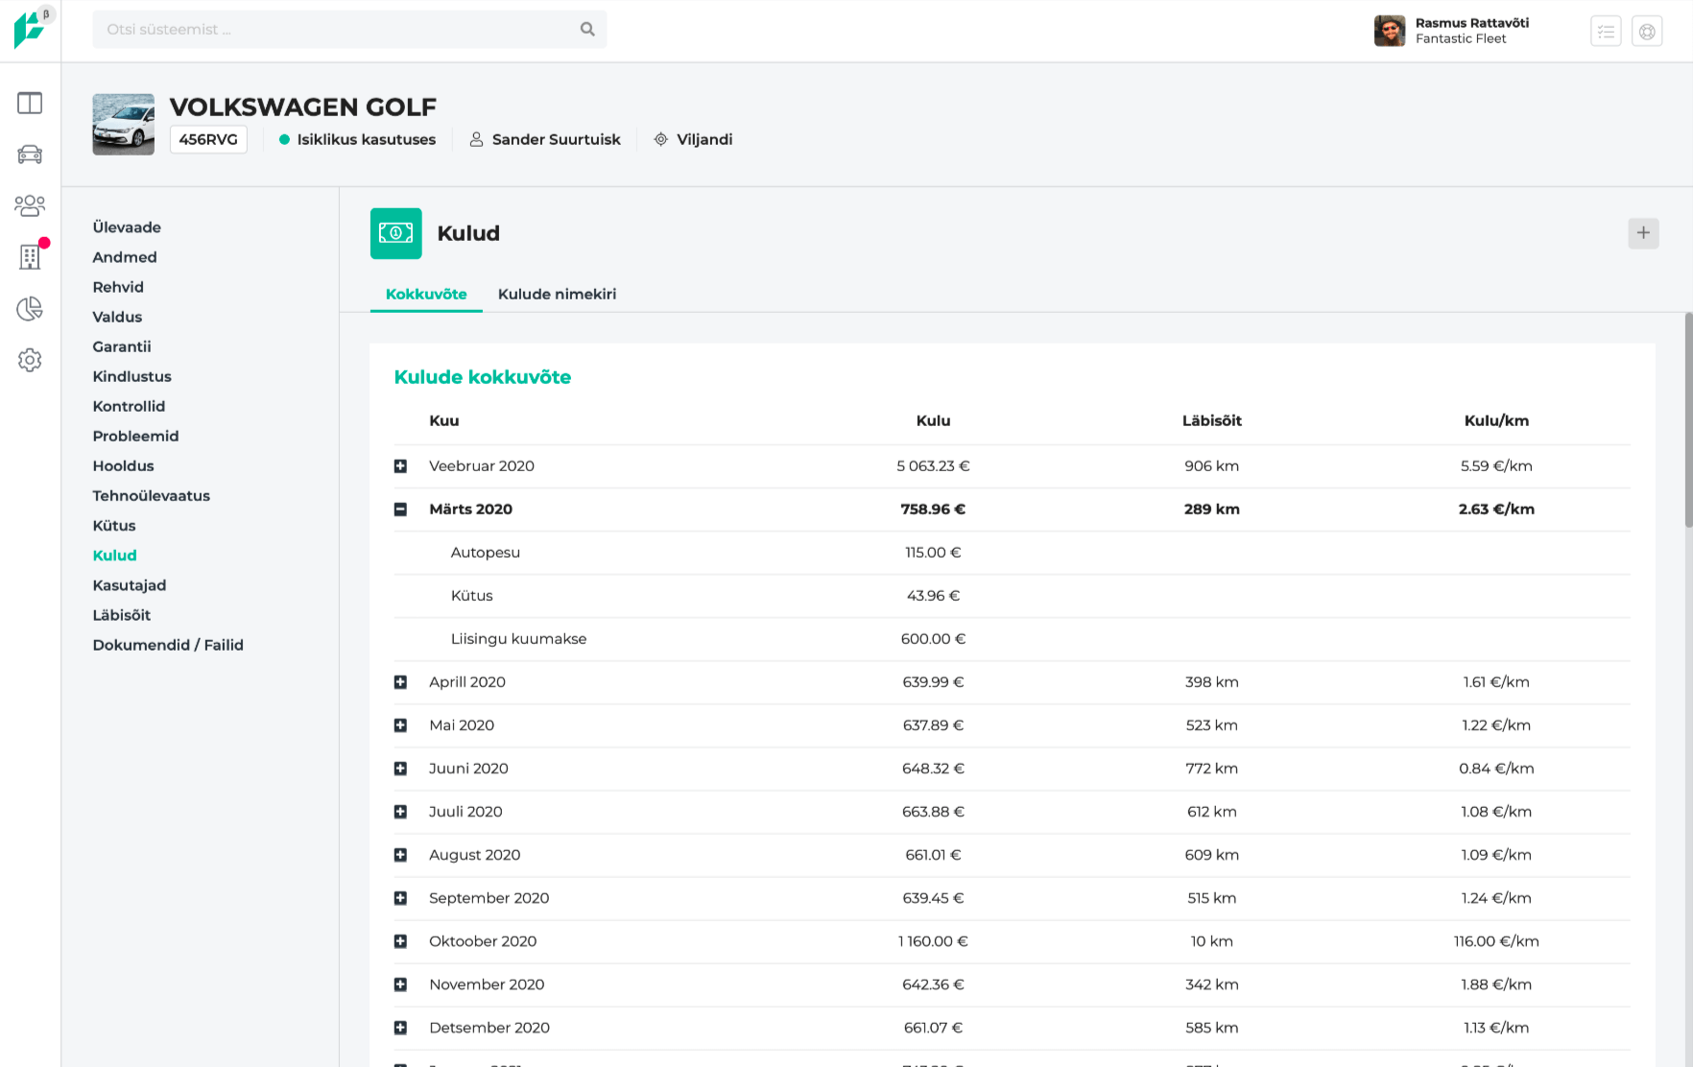Click the 456RVG license plate badge
Screen dimensions: 1693x1067
208,139
